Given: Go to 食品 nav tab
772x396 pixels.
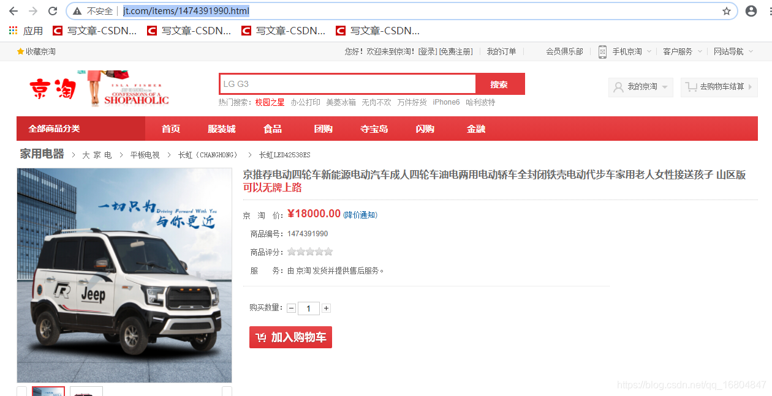Looking at the screenshot, I should coord(273,129).
